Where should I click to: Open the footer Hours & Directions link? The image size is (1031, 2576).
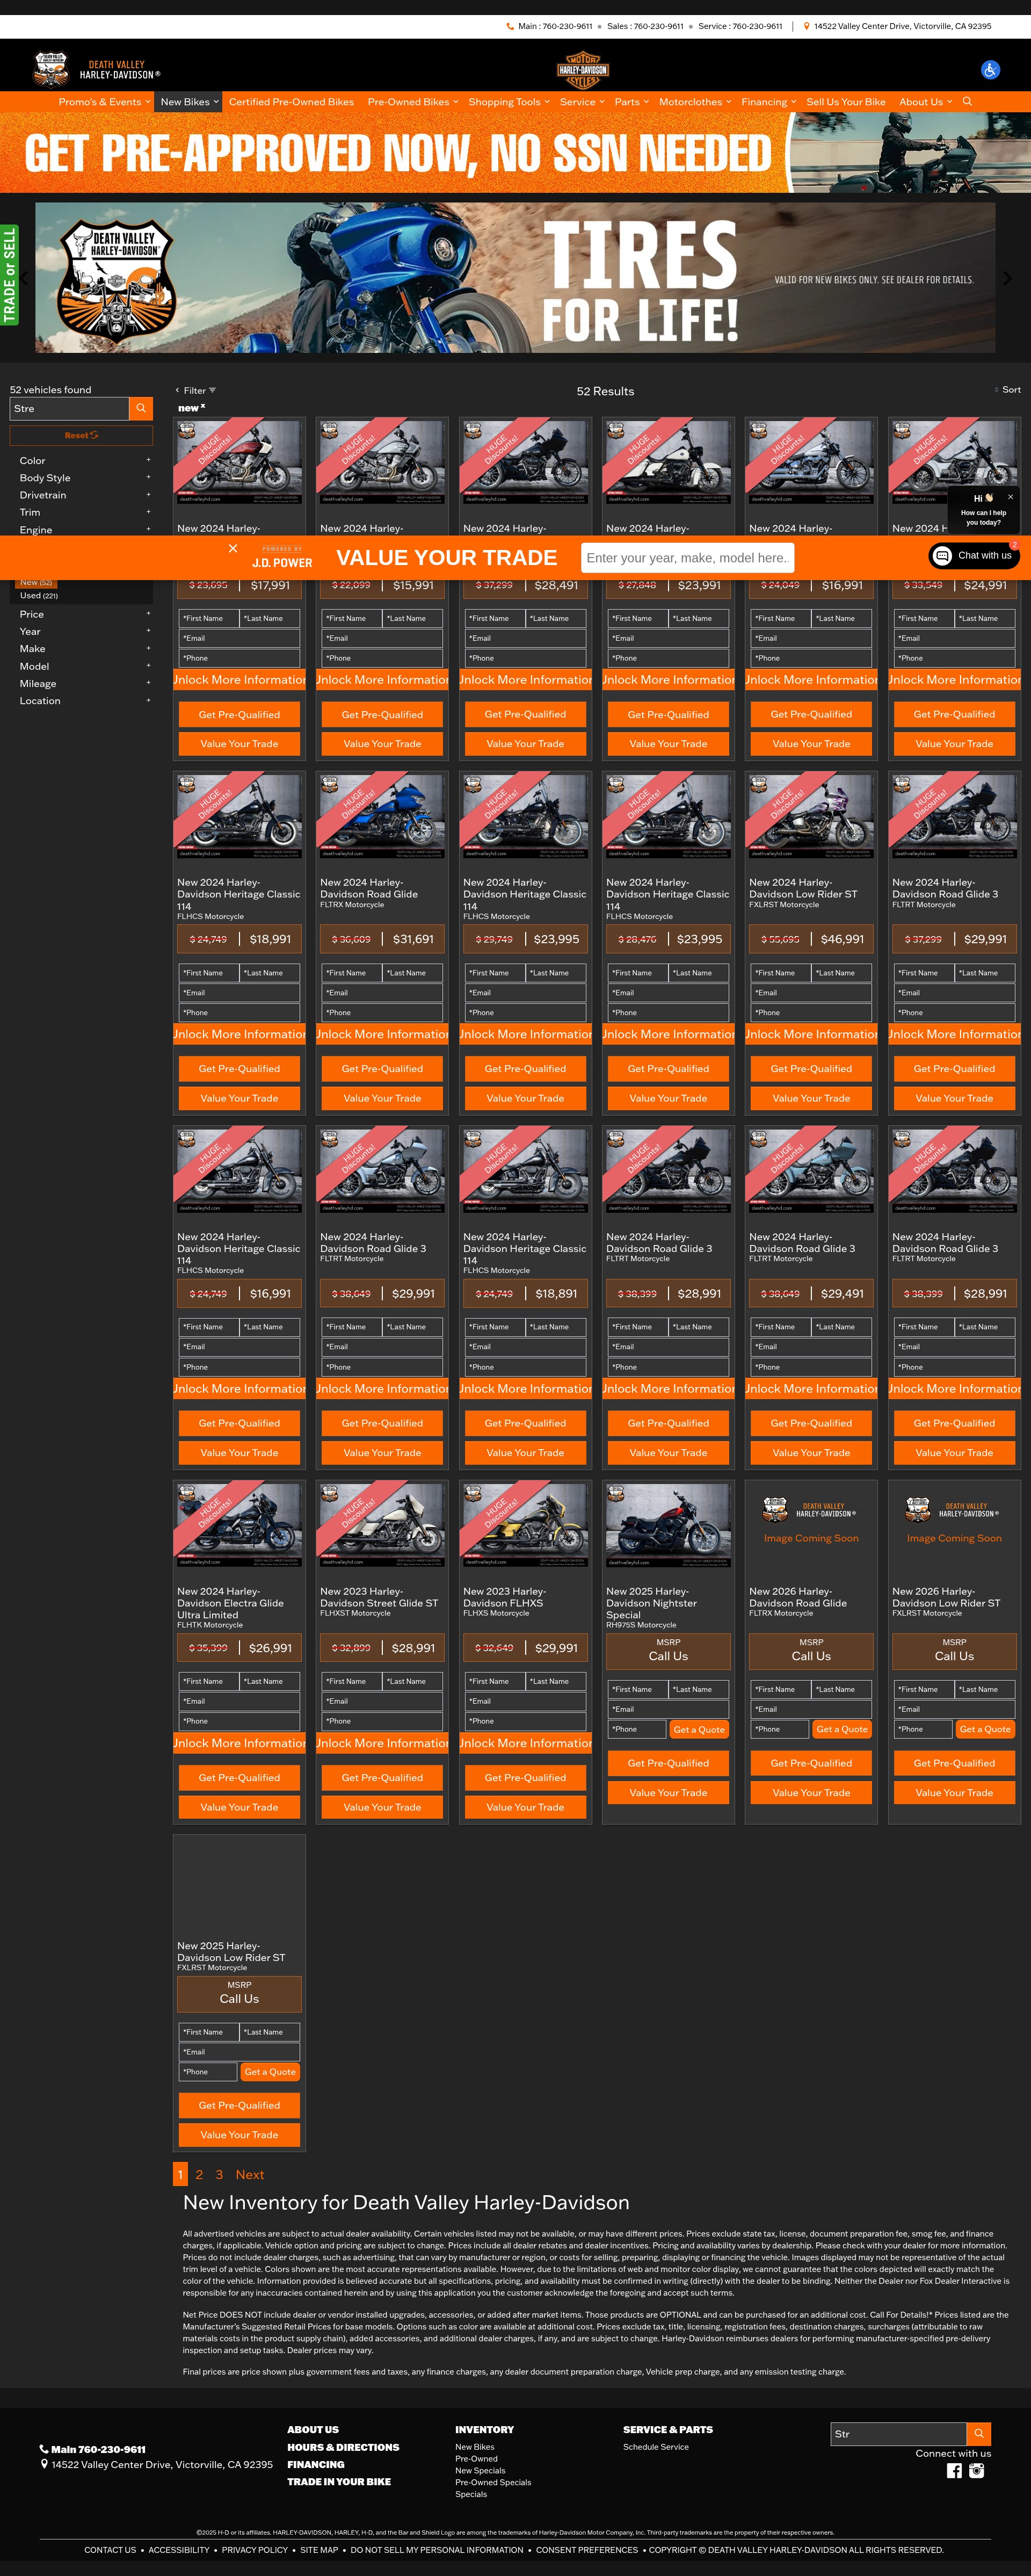343,2447
